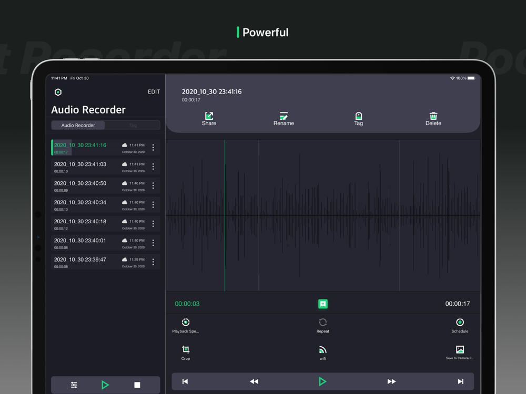This screenshot has width=526, height=394.
Task: Add a bookmark at current position
Action: pyautogui.click(x=323, y=304)
